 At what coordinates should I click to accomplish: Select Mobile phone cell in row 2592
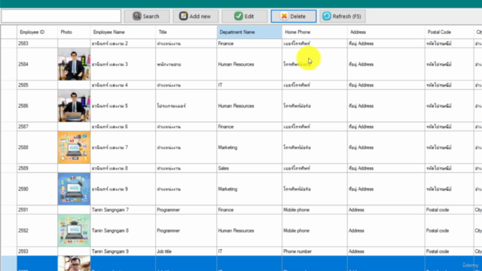315,230
